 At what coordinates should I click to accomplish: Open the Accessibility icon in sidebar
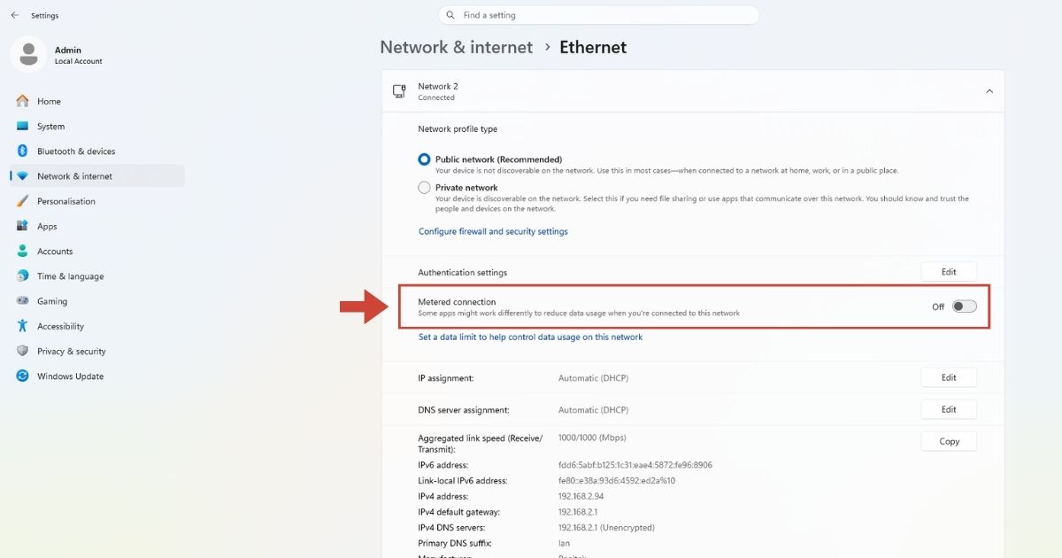22,326
